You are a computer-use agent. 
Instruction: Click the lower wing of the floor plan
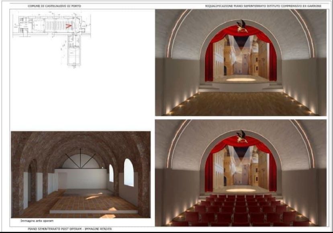[73, 52]
